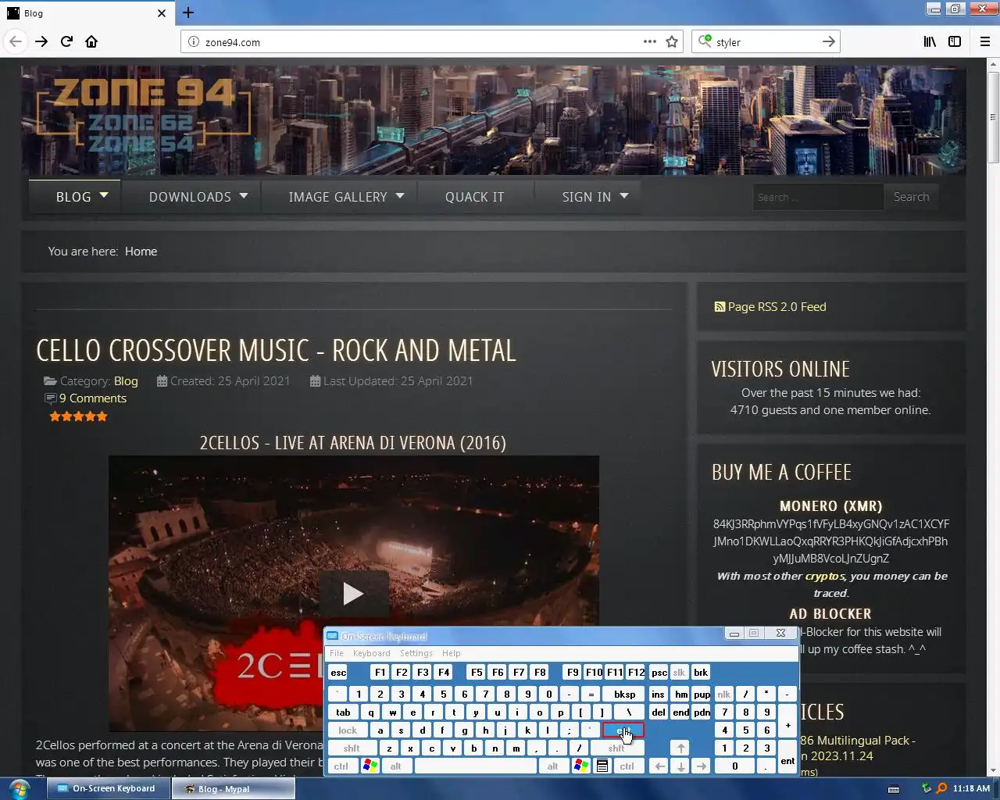
Task: Click the left Windows logo key
Action: pyautogui.click(x=370, y=766)
